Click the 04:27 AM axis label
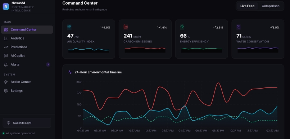Screen dimensions: 290x139 [x=83, y=131]
